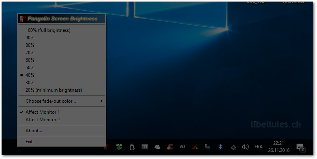
Task: Open the Action Center notifications icon
Action: tap(300, 147)
